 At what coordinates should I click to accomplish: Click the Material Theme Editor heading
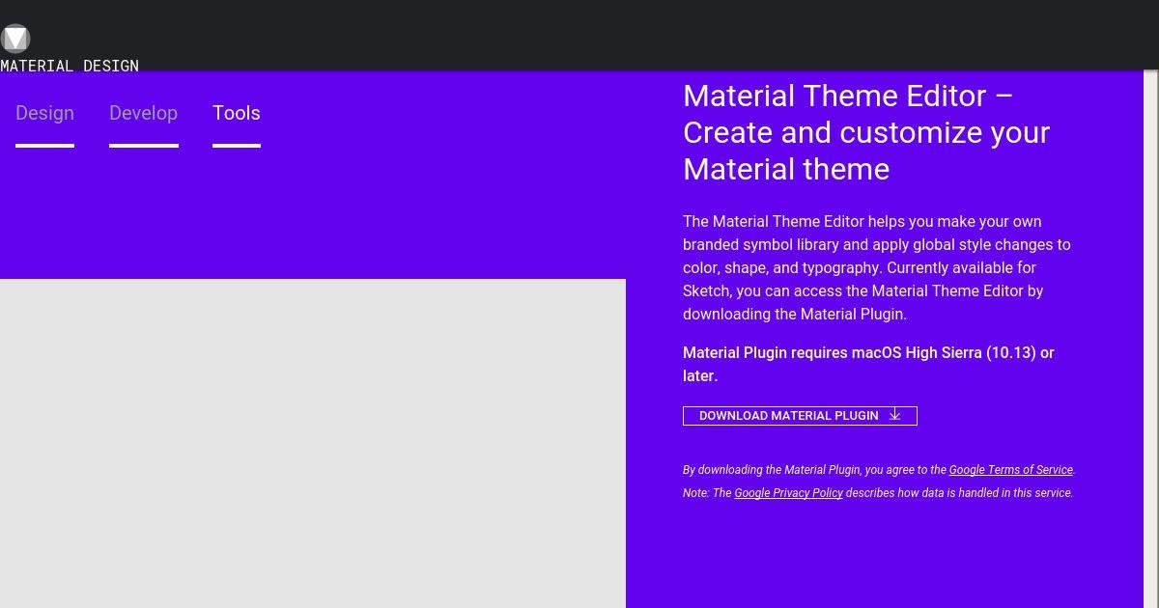tap(866, 132)
